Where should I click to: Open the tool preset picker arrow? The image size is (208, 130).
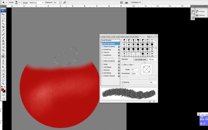(x=7, y=2)
